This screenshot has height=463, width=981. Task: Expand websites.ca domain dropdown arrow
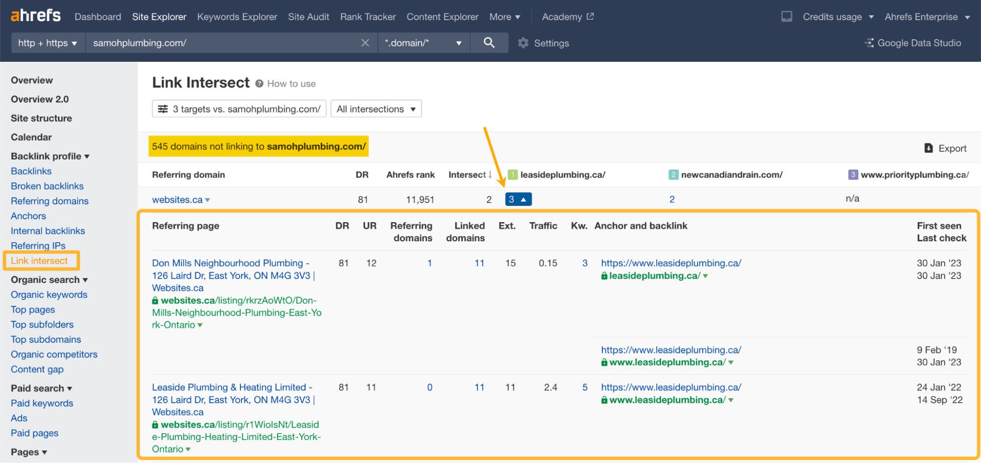(208, 200)
